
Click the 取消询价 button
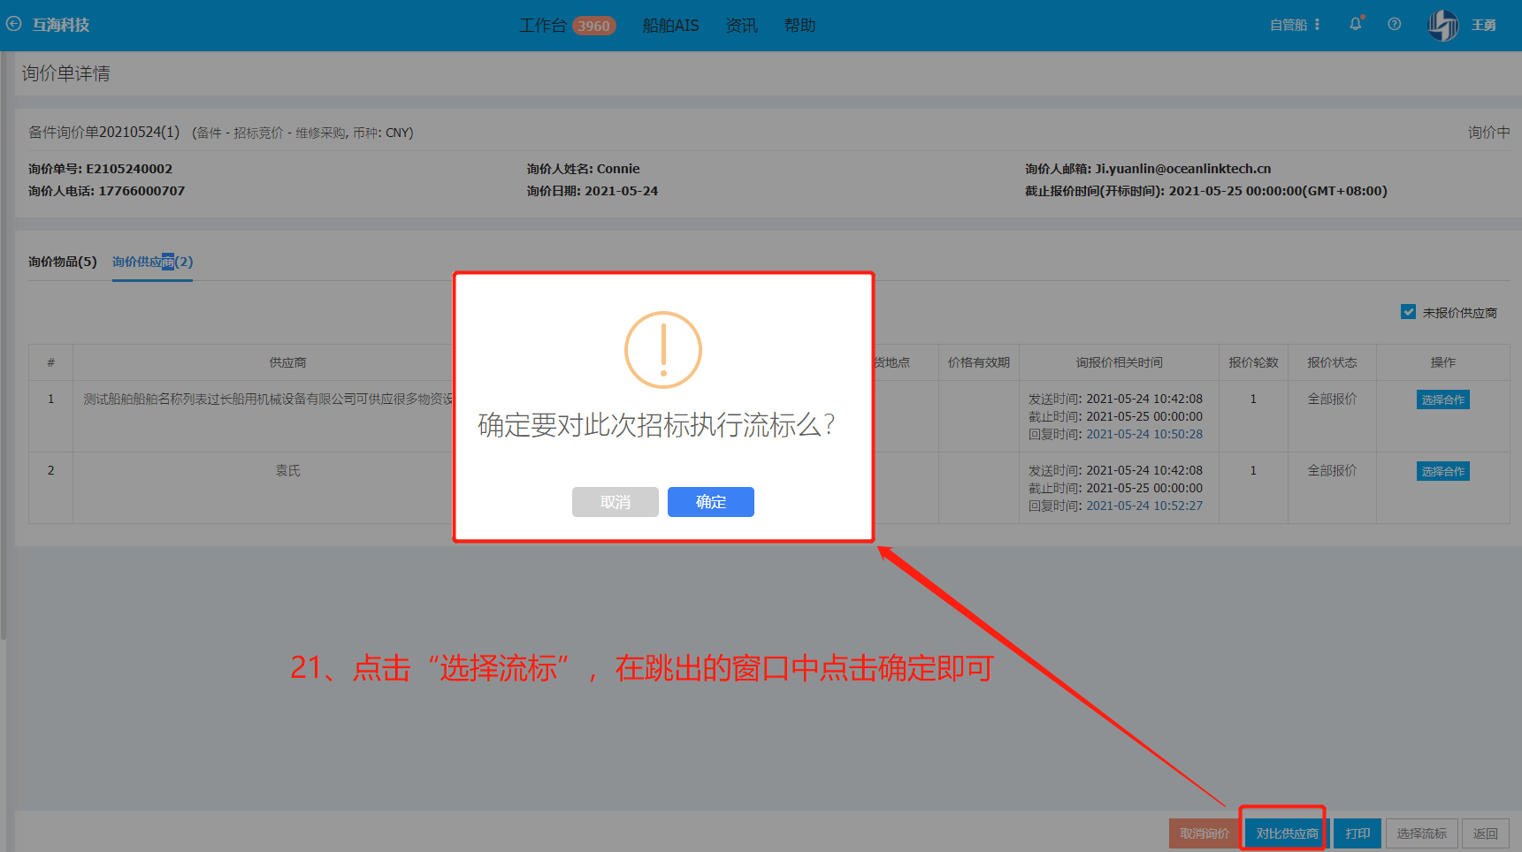1204,833
